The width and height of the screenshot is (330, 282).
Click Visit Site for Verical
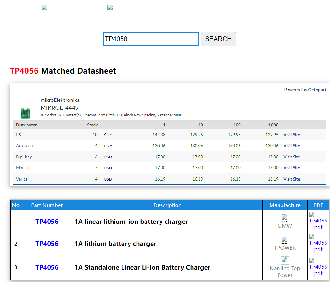[x=292, y=179]
